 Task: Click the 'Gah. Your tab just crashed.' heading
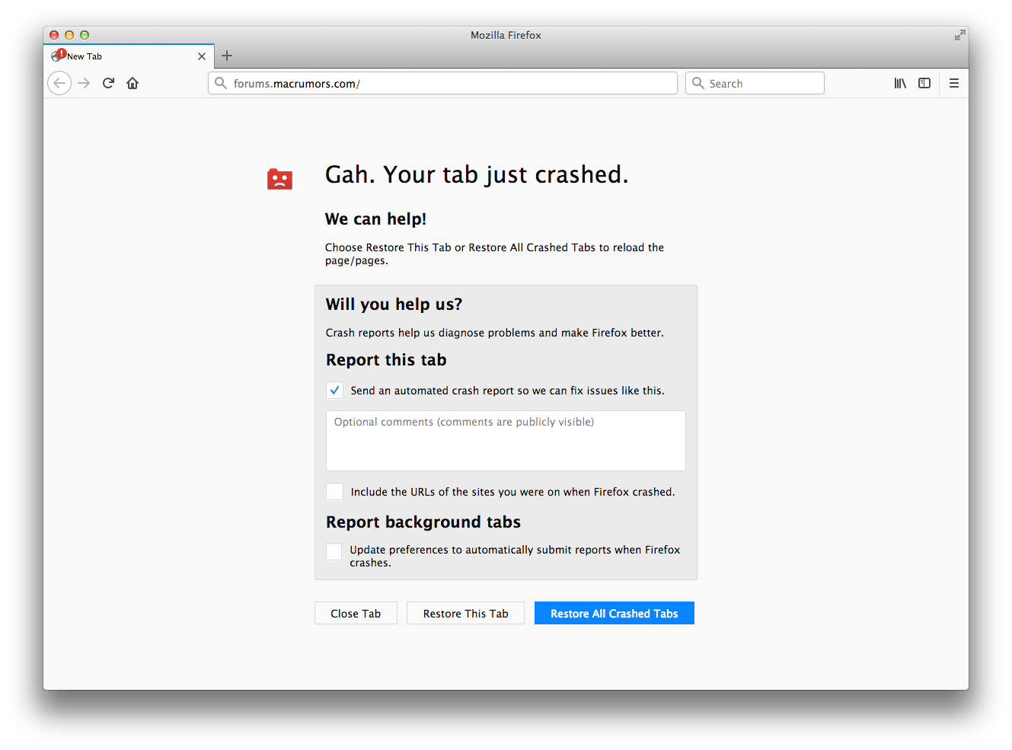click(x=477, y=175)
